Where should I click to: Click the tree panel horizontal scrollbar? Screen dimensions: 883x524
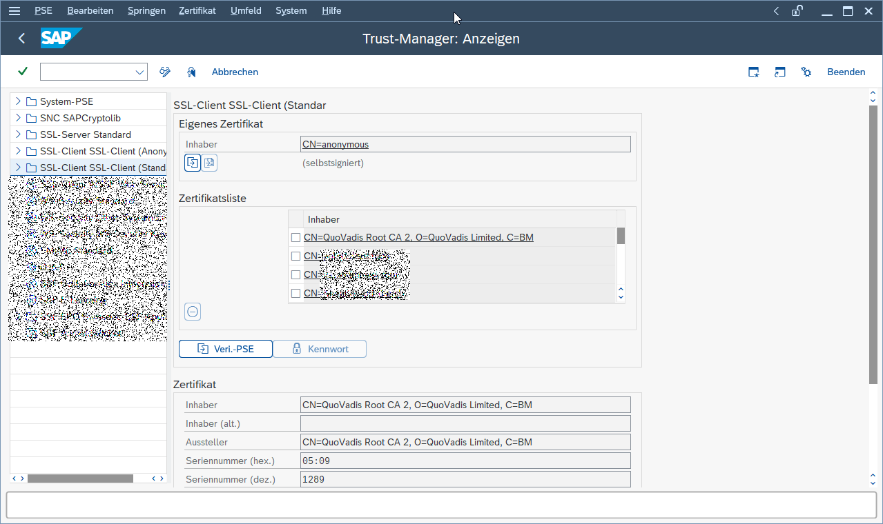[x=80, y=478]
